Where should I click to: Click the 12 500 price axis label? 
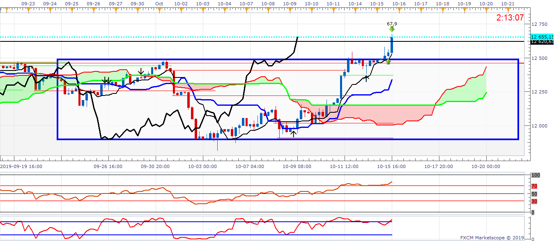pos(539,58)
